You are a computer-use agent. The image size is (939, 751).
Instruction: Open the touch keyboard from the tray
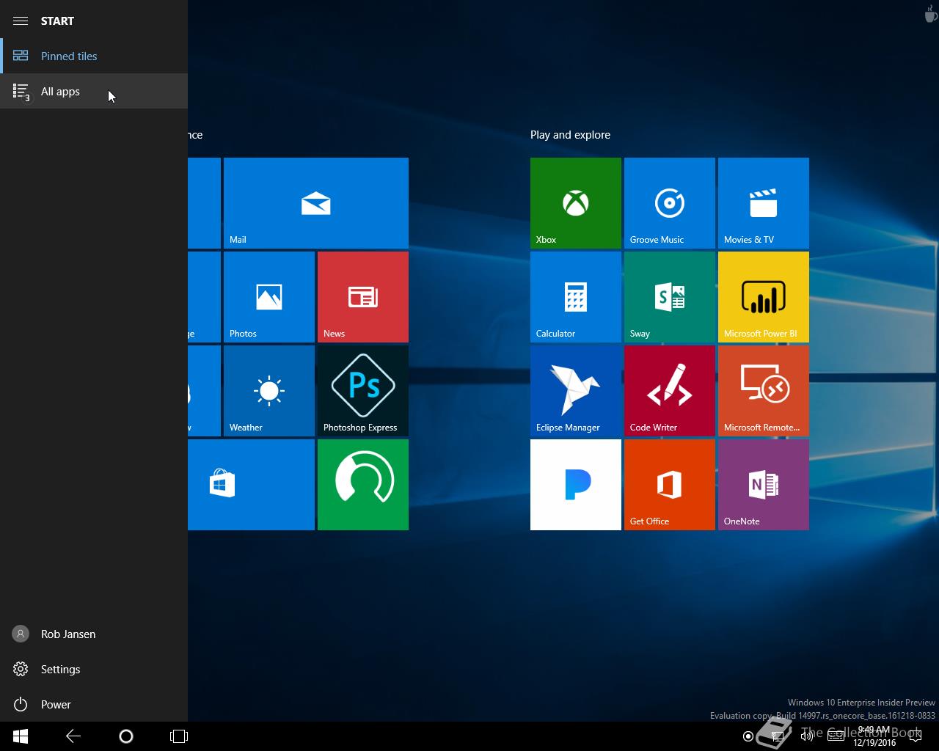[836, 736]
